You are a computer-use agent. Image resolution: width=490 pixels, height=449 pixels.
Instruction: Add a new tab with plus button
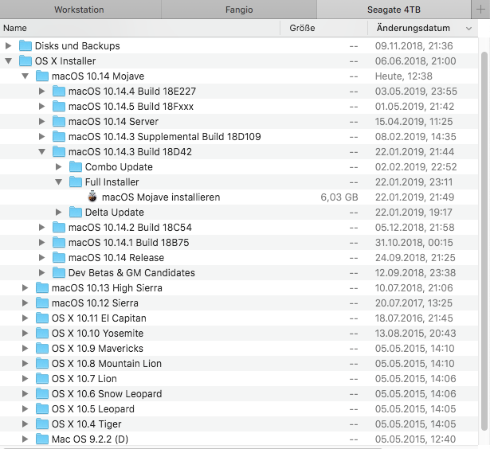(480, 10)
